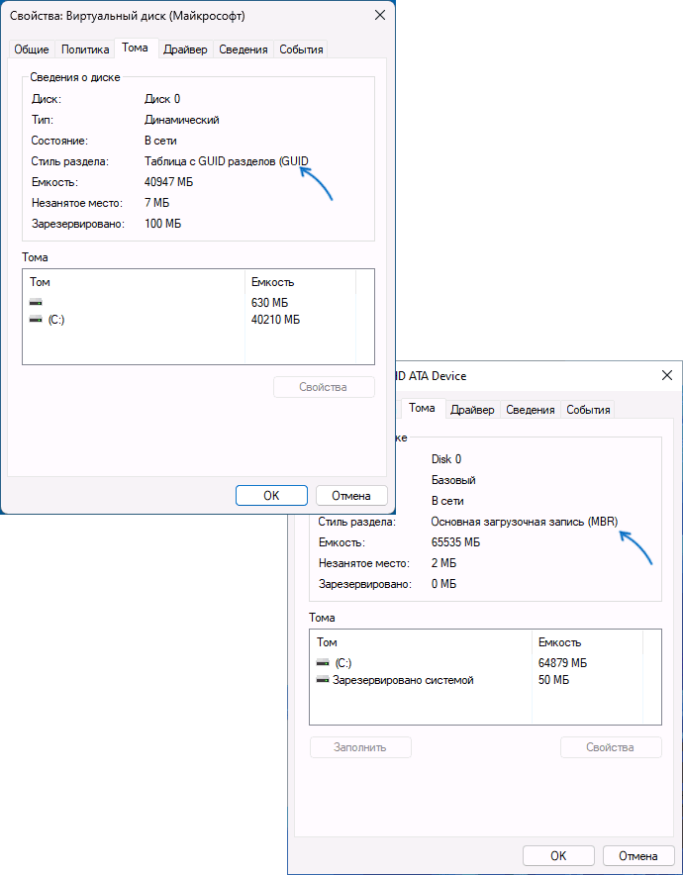
Task: Select drive icon of (C:) 40210 МБ volume
Action: (x=37, y=320)
